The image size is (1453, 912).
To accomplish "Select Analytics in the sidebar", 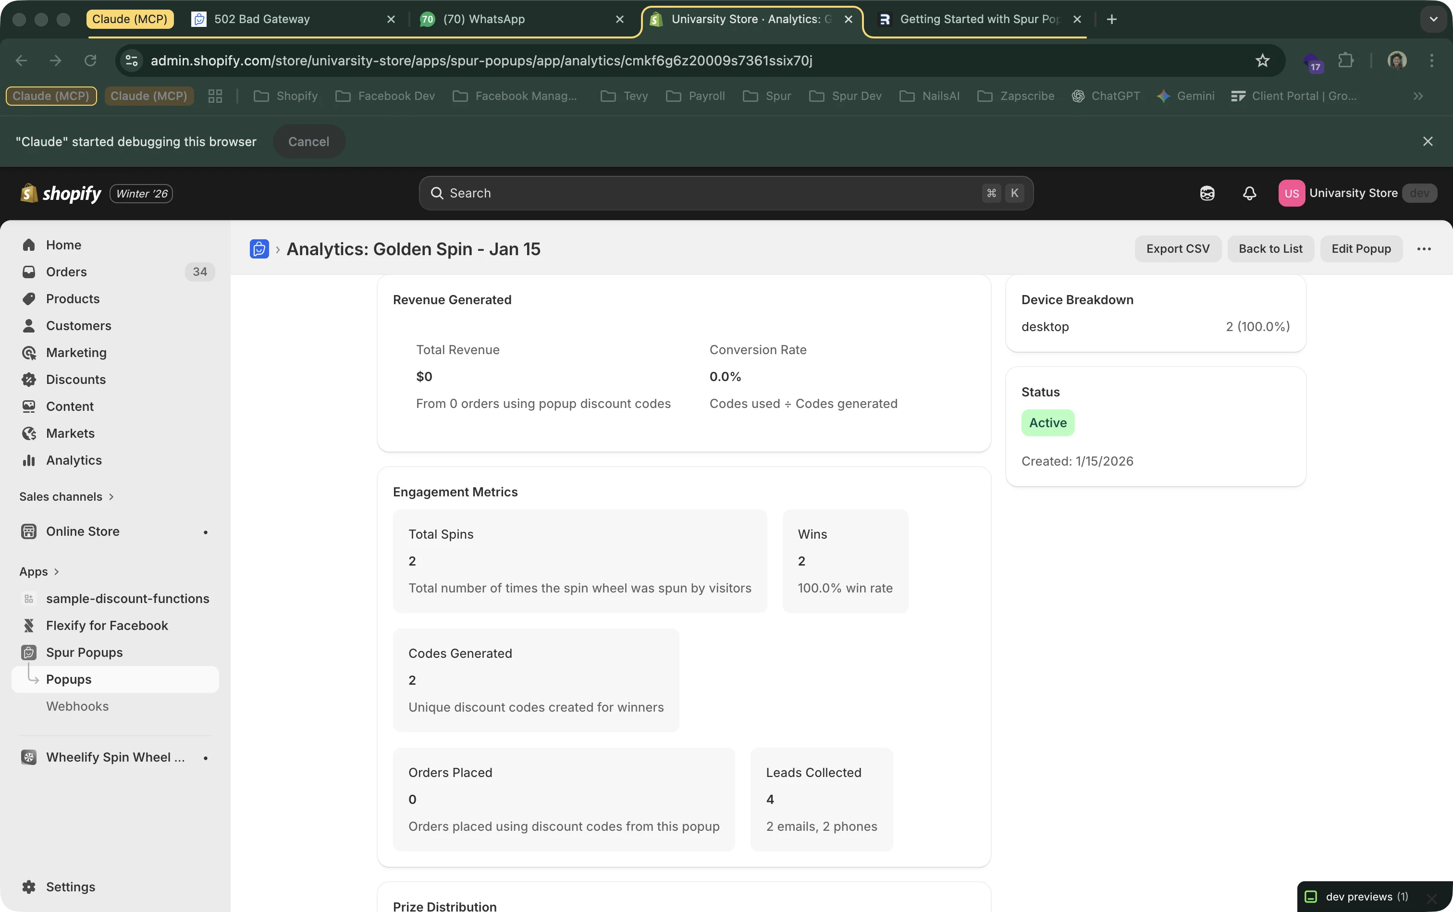I will pyautogui.click(x=74, y=460).
